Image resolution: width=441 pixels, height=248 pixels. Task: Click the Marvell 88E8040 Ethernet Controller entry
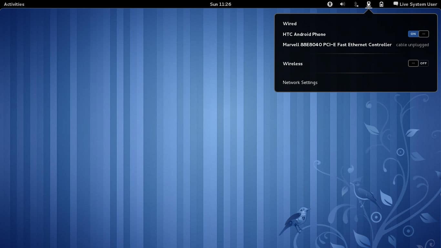pos(337,45)
